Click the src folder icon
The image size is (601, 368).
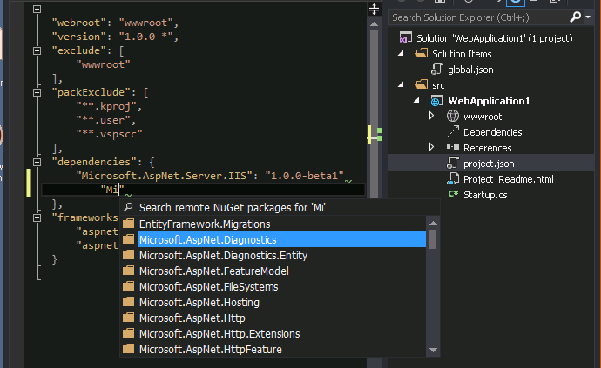click(x=422, y=84)
